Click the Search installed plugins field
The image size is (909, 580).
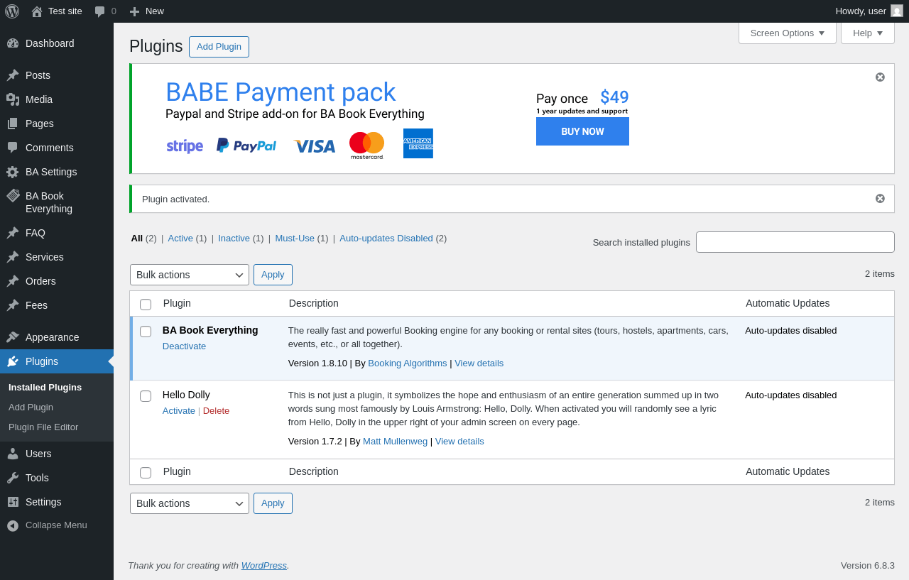pyautogui.click(x=795, y=242)
